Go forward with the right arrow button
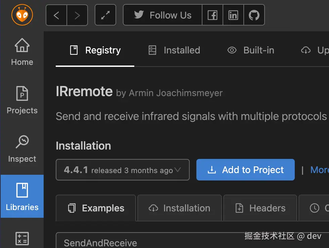Viewport: 329px width, 248px height. tap(77, 15)
